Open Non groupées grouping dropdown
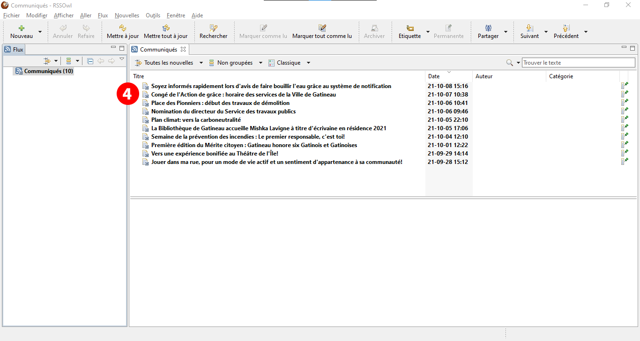This screenshot has height=341, width=640. [260, 63]
